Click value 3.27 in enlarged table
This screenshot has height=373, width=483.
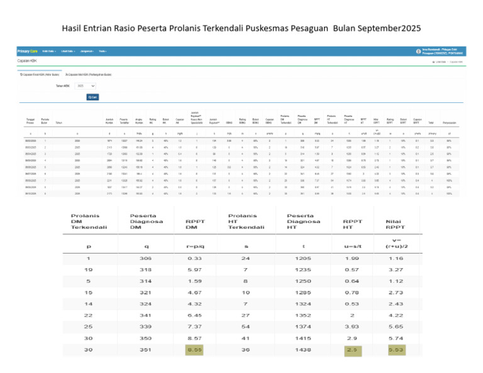[x=396, y=269]
